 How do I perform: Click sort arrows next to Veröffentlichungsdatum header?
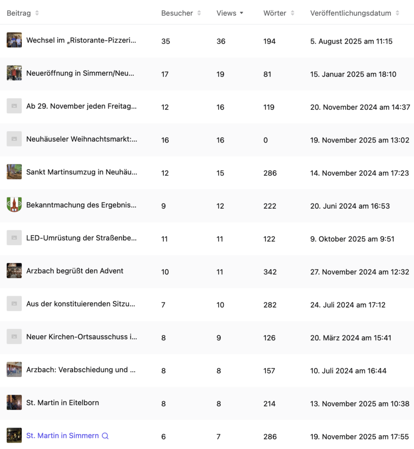(397, 13)
